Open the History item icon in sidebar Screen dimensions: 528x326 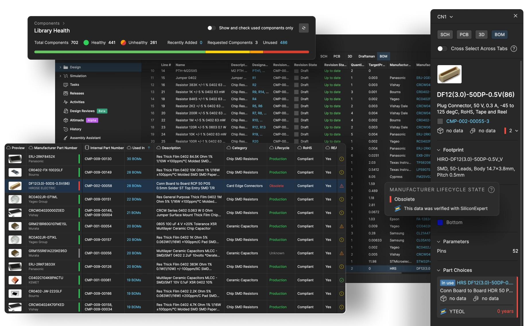[66, 129]
